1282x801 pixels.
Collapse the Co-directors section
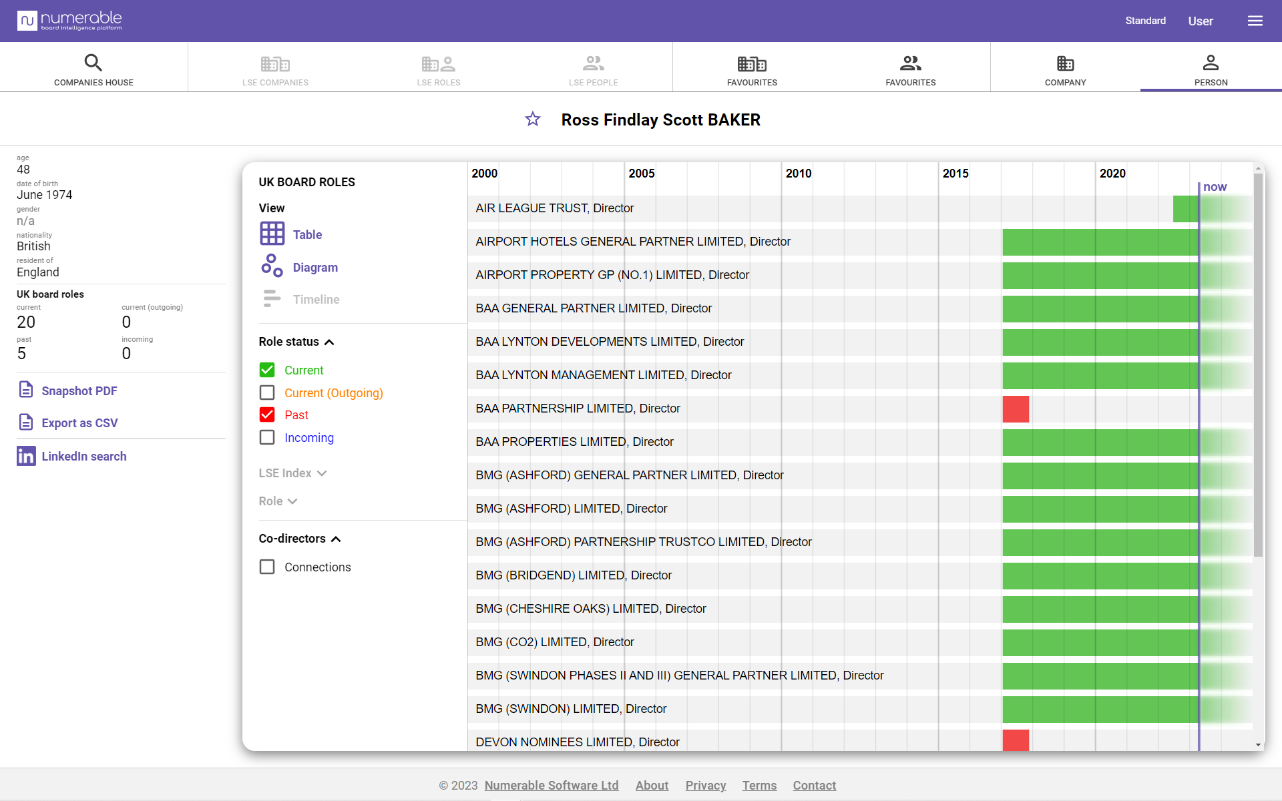tap(300, 539)
